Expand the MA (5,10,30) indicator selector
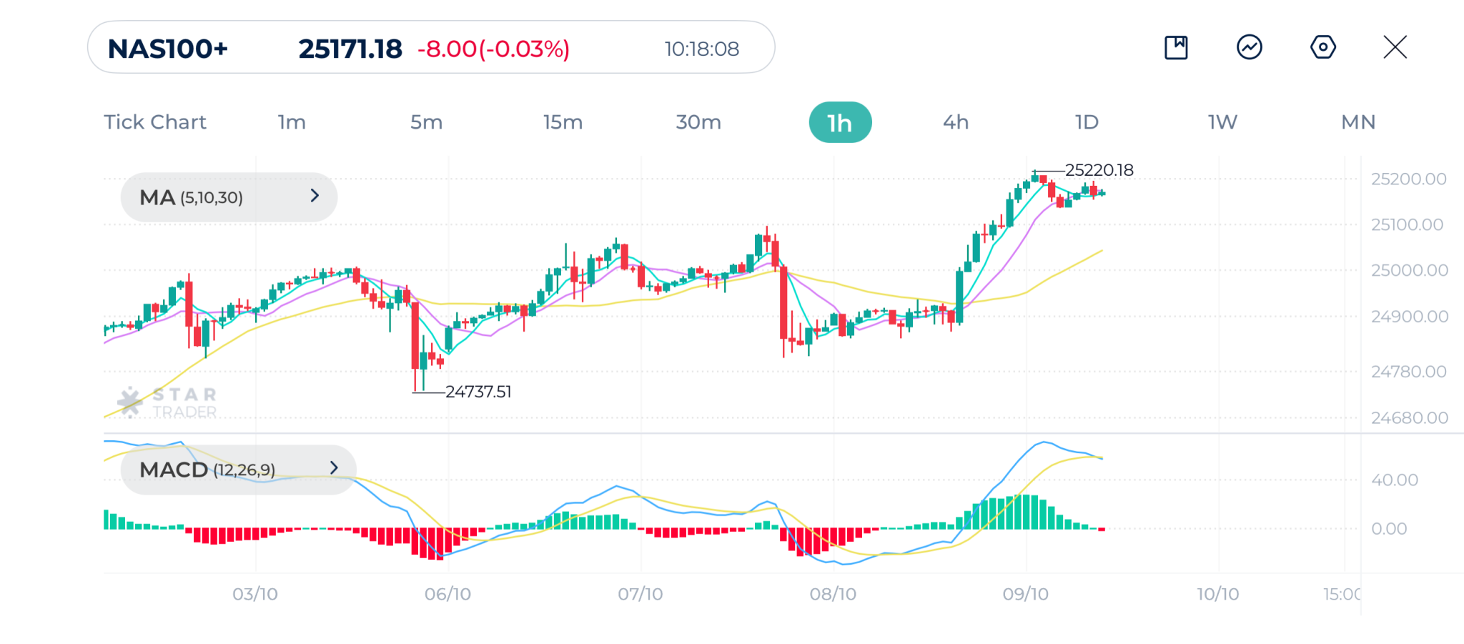The width and height of the screenshot is (1464, 644). tap(229, 197)
